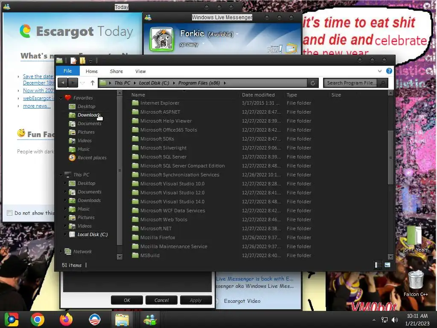Click 'Local Disk (C:)' breadcrumb
Viewport: 437px width, 328px height.
point(154,83)
